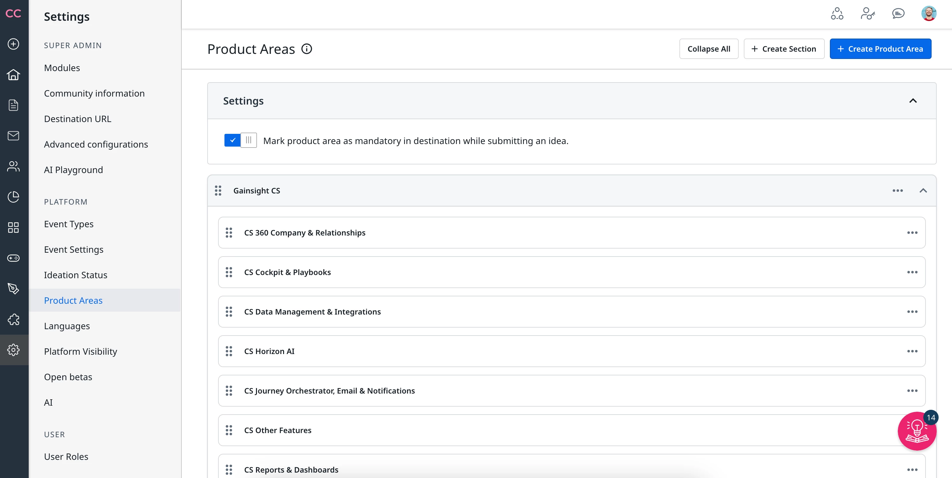Image resolution: width=952 pixels, height=478 pixels.
Task: Open more options for CS Cockpit & Playbooks
Action: (x=912, y=272)
